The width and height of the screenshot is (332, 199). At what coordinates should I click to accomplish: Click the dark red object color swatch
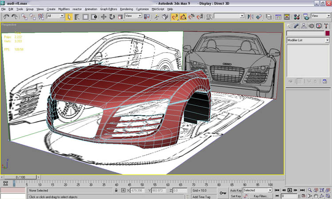(327, 33)
